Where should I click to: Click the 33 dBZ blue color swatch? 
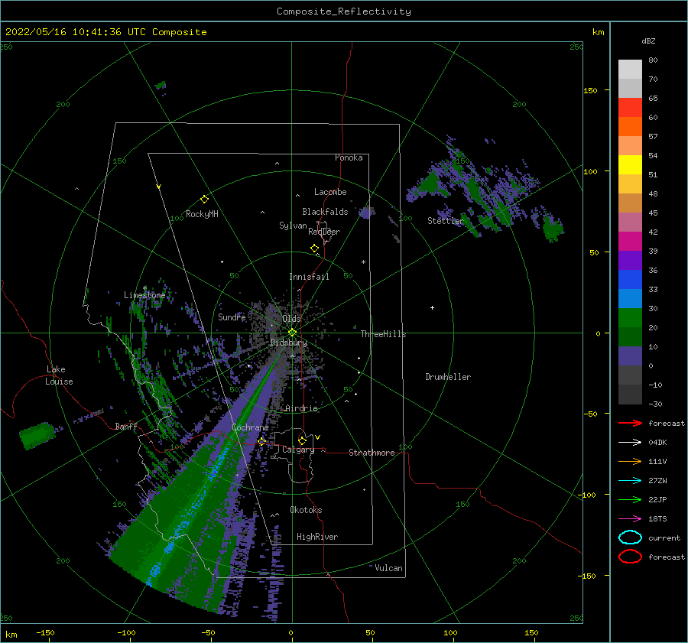[x=630, y=279]
